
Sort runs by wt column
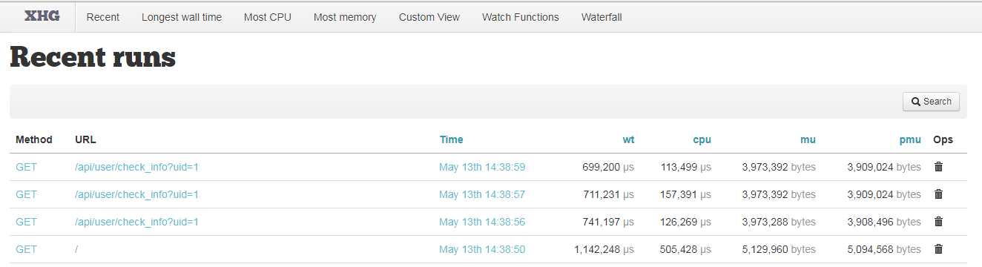628,139
